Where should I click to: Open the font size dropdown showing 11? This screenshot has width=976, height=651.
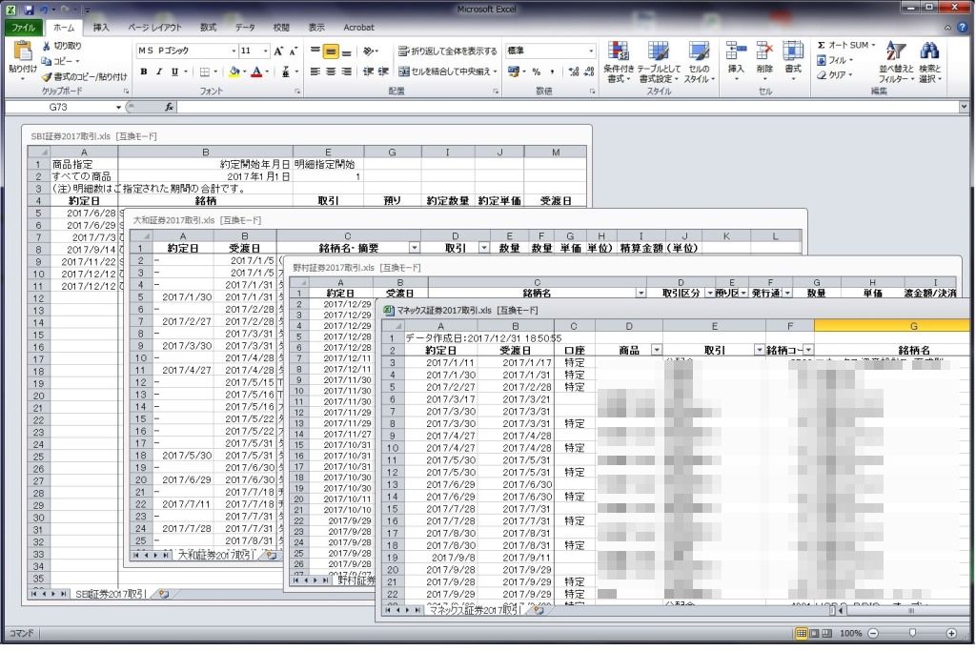(266, 51)
